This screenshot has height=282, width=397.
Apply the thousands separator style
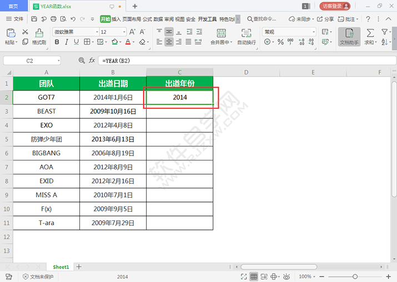(290, 42)
